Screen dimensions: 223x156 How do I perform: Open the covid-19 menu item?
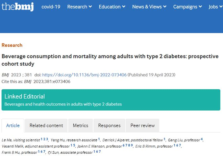(x=51, y=7)
